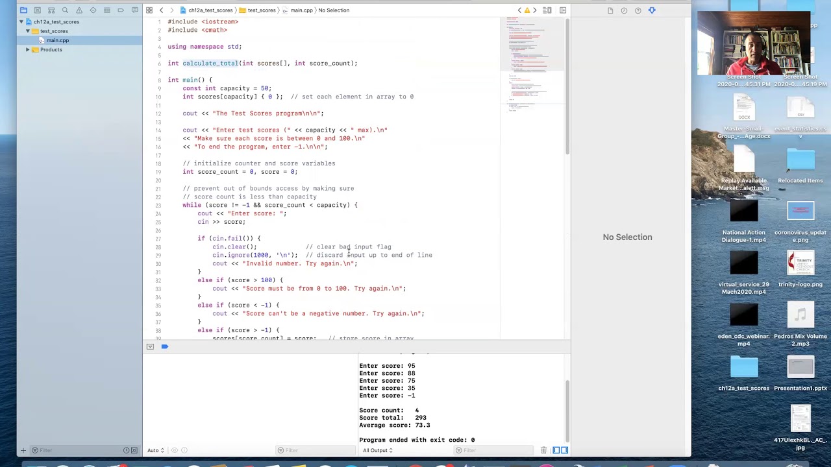The height and width of the screenshot is (467, 831).
Task: Open ch12a_test_scores folder on desktop
Action: [x=744, y=373]
